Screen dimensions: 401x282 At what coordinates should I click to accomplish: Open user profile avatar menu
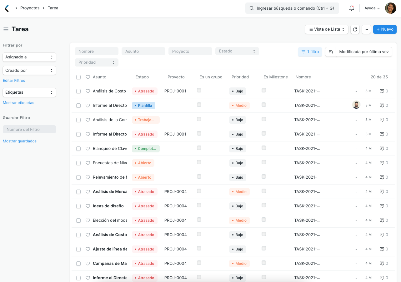coord(390,8)
